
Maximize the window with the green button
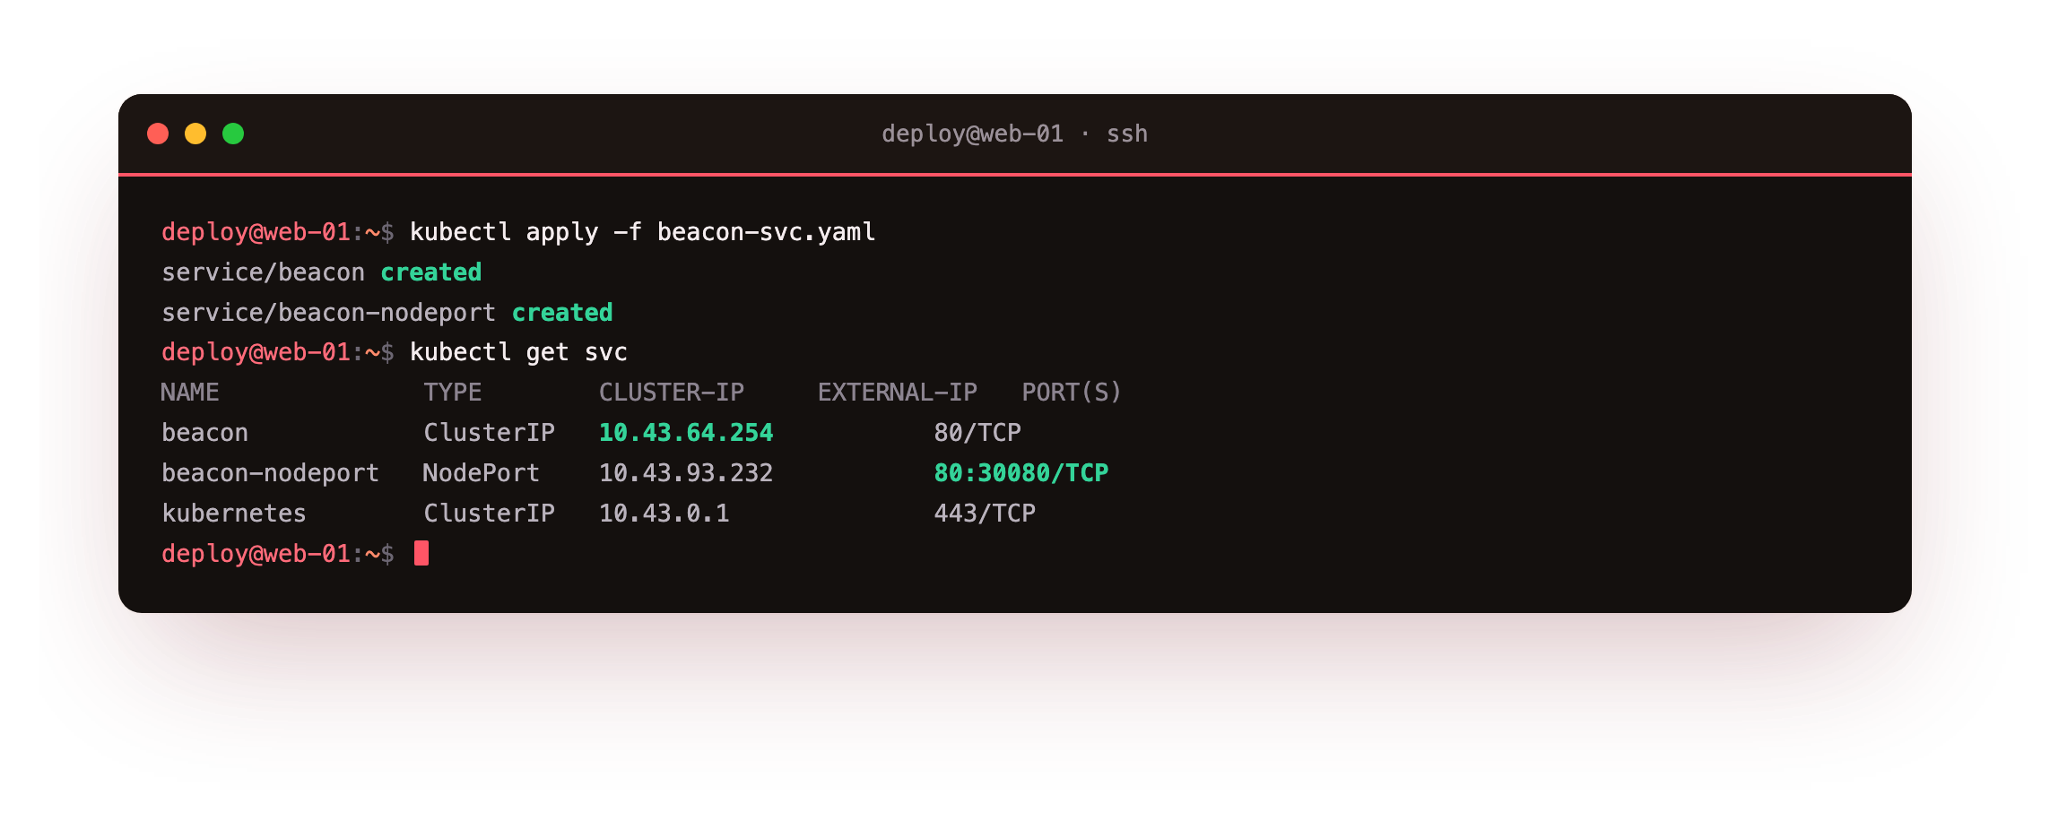point(233,134)
